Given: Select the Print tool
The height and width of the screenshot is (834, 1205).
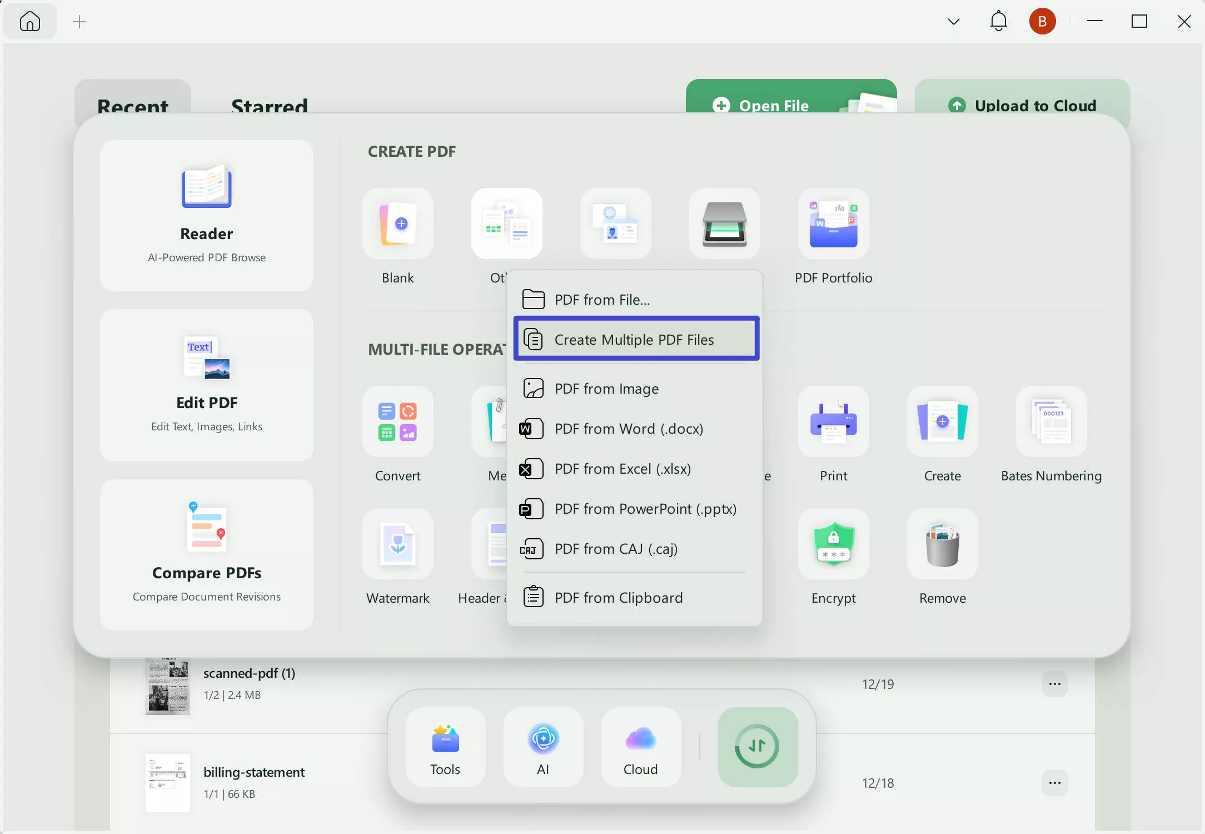Looking at the screenshot, I should click(x=833, y=435).
